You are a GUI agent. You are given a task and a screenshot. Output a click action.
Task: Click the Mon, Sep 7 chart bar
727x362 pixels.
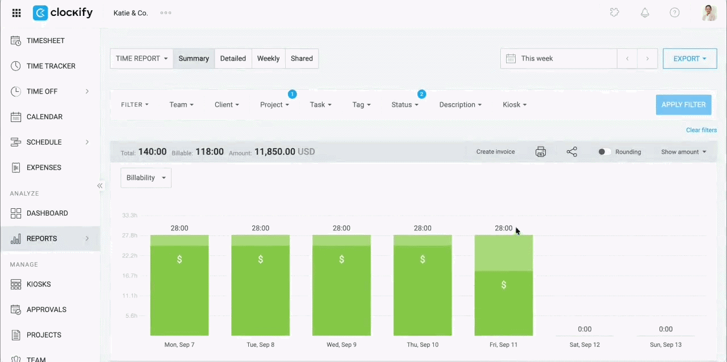tap(179, 285)
